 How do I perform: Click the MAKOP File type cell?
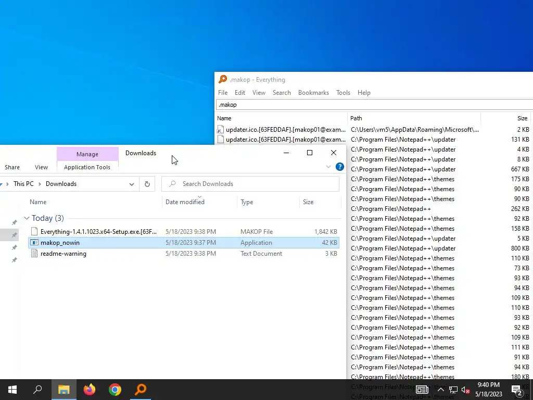point(257,232)
